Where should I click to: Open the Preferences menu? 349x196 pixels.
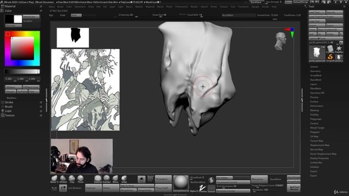[182, 7]
